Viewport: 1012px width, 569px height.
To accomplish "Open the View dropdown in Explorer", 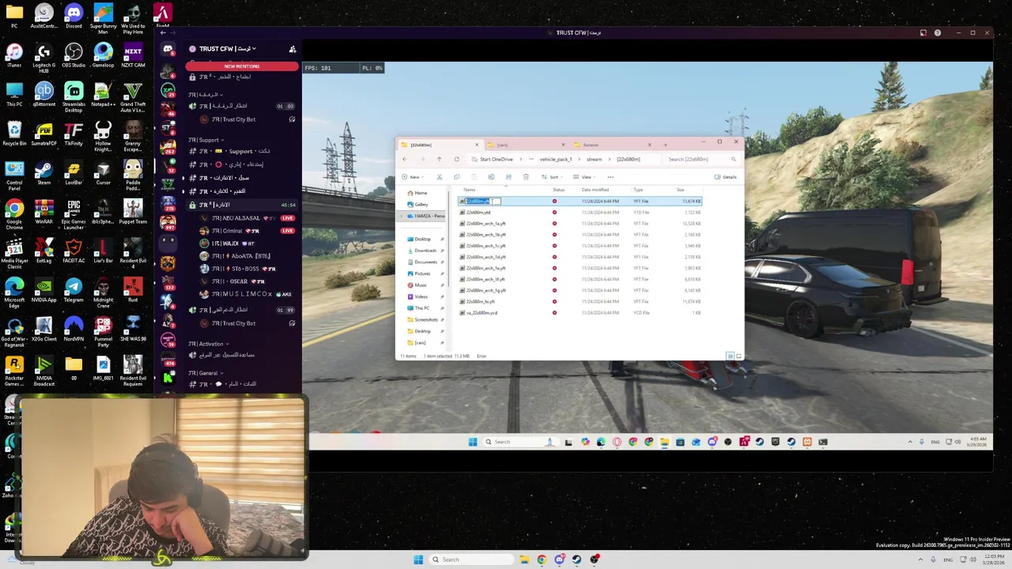I will coord(584,177).
